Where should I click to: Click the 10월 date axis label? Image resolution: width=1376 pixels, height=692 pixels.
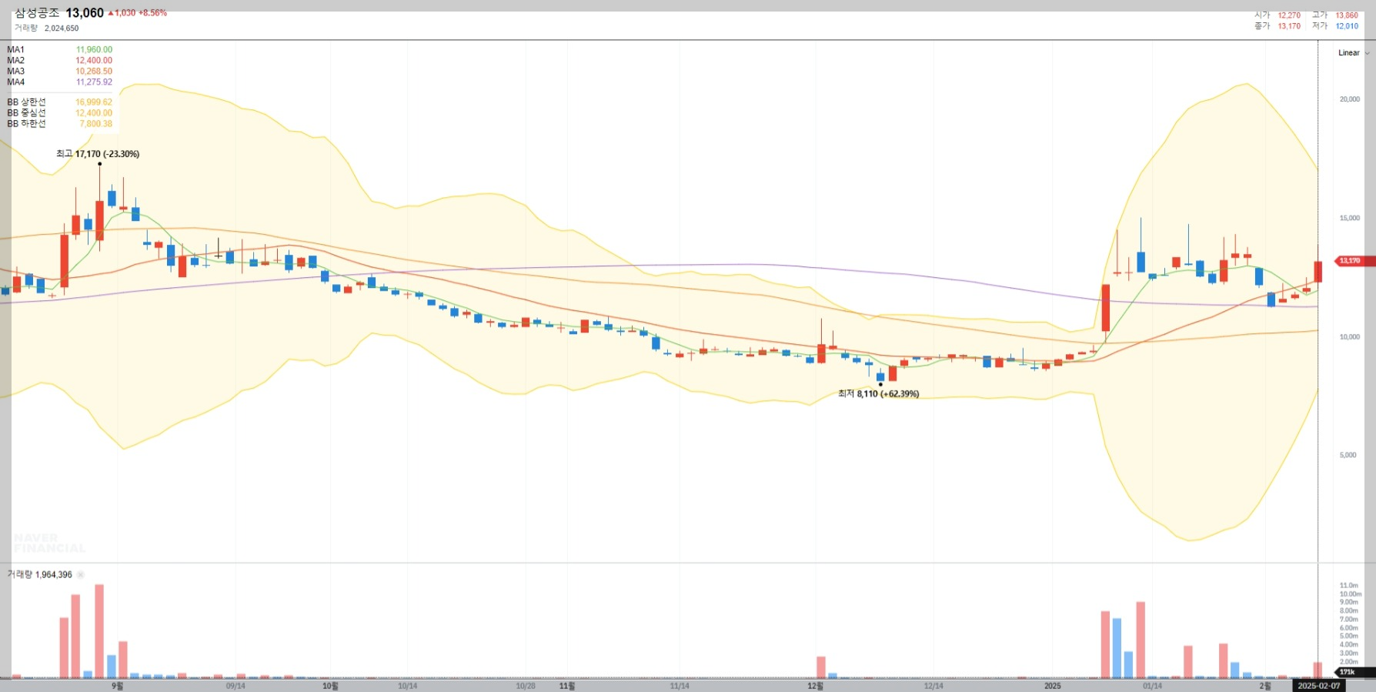click(x=329, y=686)
